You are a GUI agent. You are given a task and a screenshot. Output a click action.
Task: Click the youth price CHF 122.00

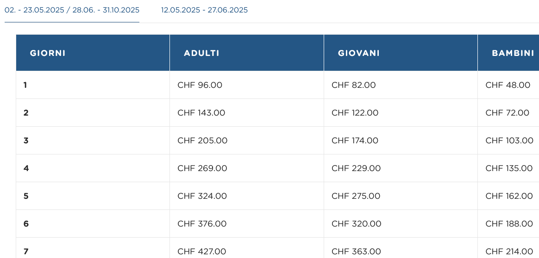coord(355,113)
